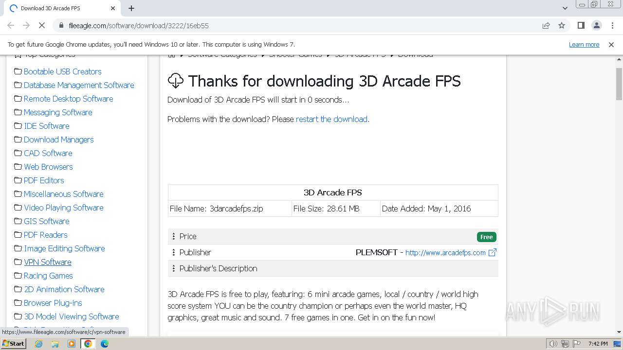Image resolution: width=623 pixels, height=350 pixels.
Task: Click the network tray icon
Action: tap(565, 344)
